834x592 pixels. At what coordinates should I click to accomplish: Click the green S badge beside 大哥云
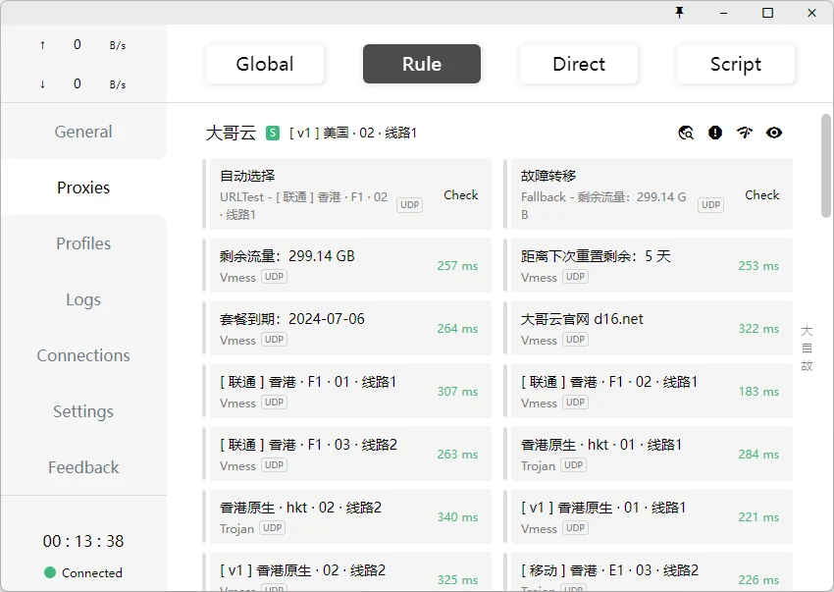tap(273, 133)
